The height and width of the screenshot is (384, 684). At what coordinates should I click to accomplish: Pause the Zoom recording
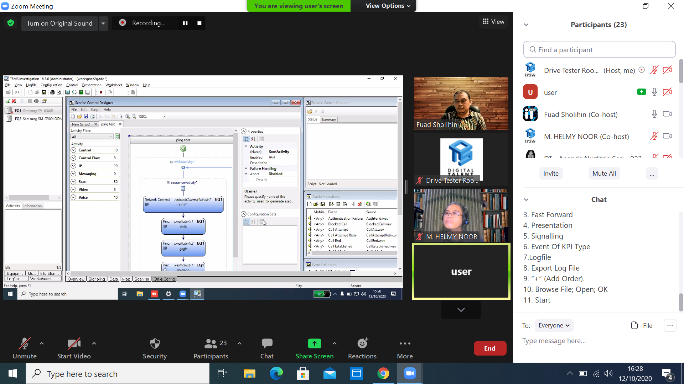[185, 23]
